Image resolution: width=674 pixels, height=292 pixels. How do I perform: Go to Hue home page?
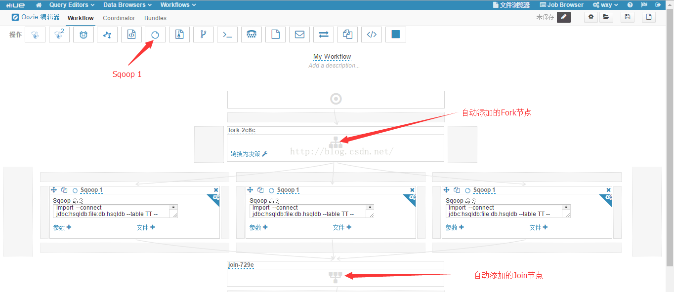[39, 5]
